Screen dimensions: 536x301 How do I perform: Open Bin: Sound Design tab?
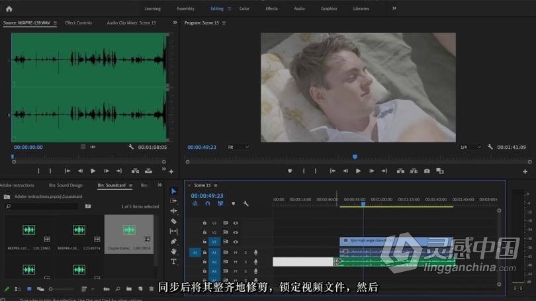pyautogui.click(x=66, y=185)
